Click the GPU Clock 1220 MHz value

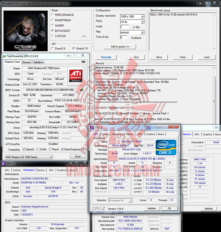click(x=29, y=133)
